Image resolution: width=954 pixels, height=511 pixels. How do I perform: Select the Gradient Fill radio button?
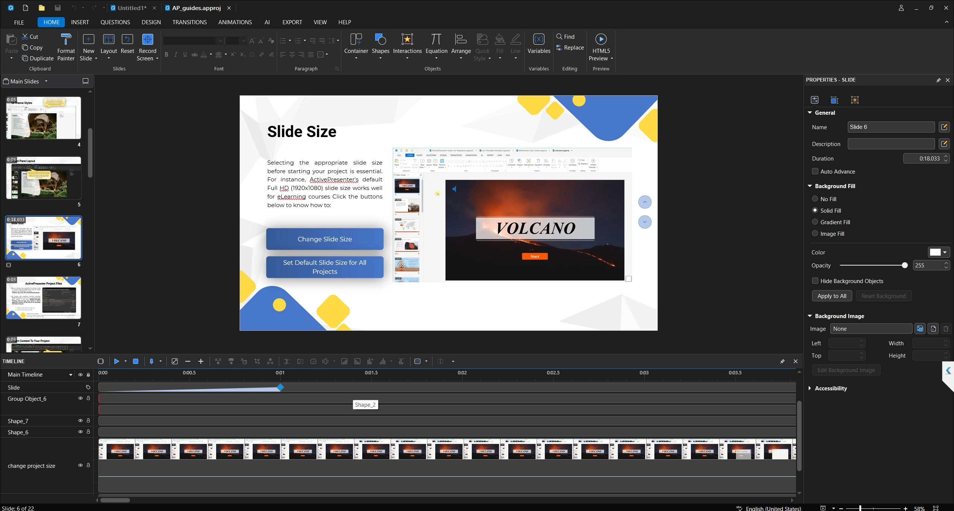point(815,222)
